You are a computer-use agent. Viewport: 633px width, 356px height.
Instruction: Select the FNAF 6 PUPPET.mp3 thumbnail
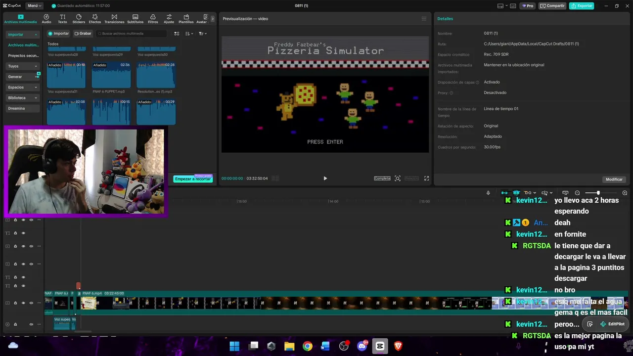[x=111, y=75]
